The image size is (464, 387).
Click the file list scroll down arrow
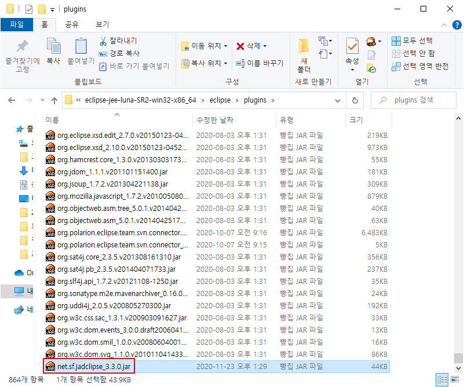(x=458, y=368)
